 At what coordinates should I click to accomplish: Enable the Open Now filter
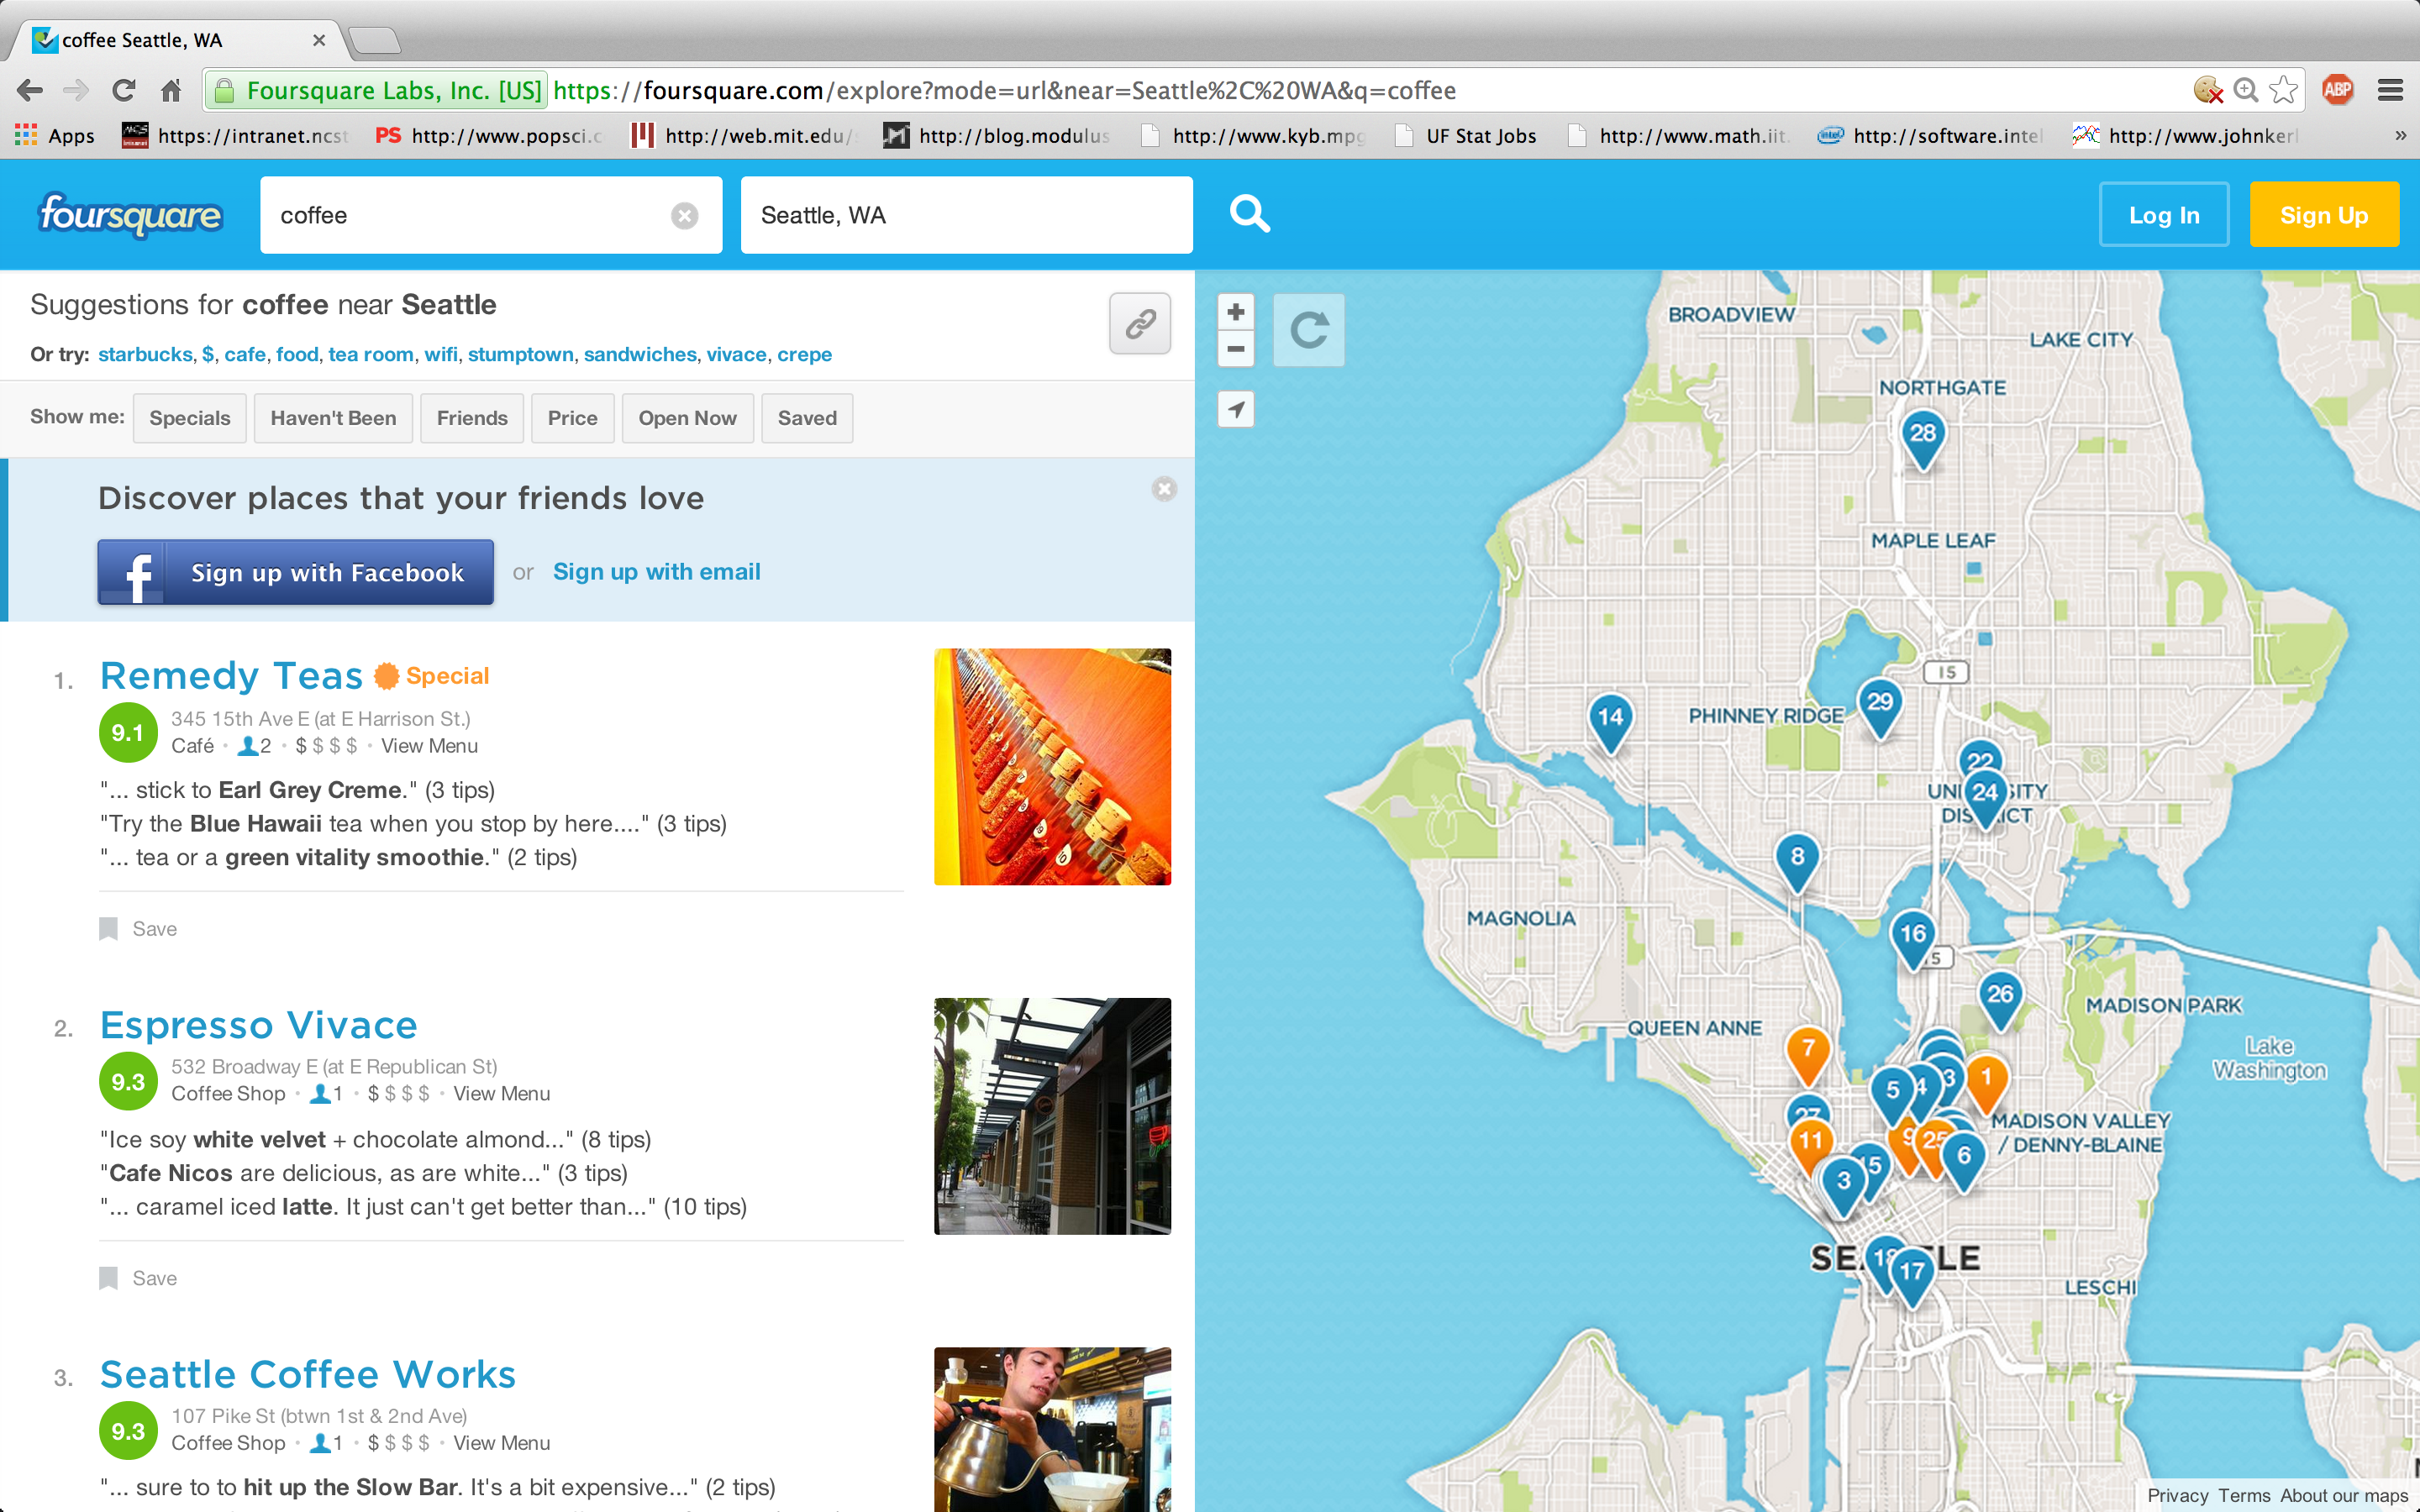pos(687,418)
